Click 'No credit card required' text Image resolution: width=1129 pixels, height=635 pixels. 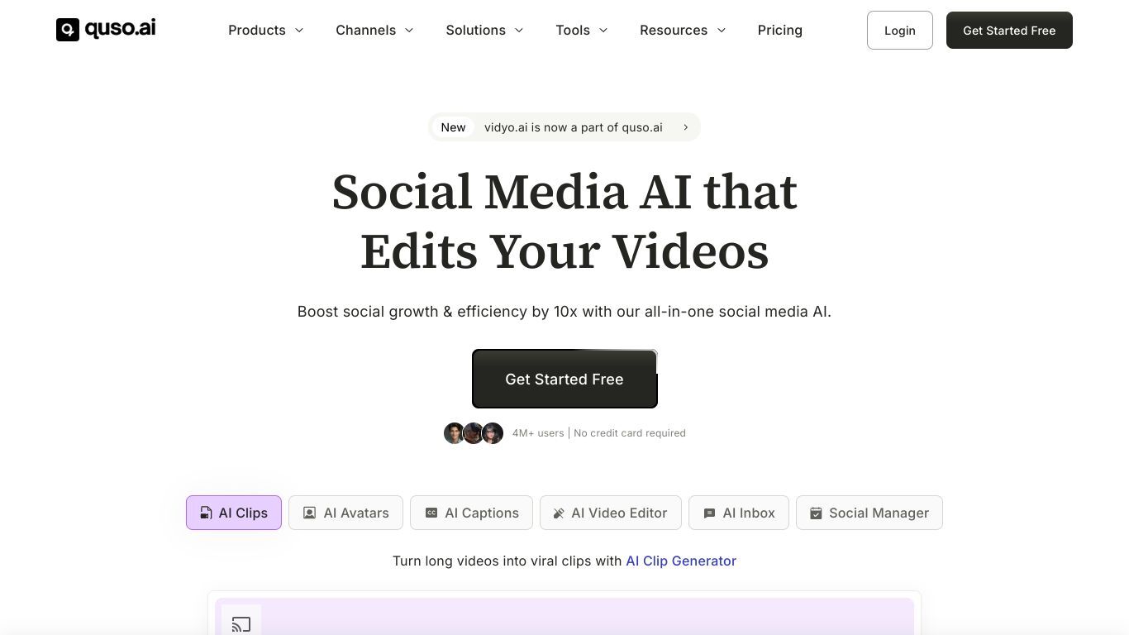(630, 432)
